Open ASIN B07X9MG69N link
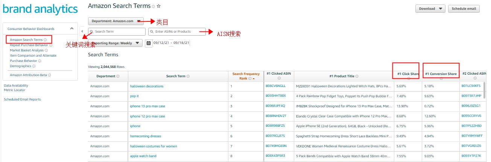491x162 pixels. [x=276, y=145]
